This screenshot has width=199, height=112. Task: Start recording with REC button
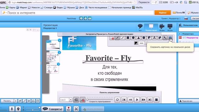click(x=68, y=109)
